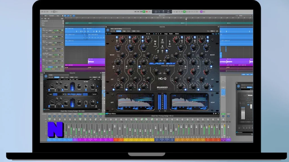The image size is (289, 162).
Task: Click Compare in the HG-Q plugin header
Action: [119, 31]
